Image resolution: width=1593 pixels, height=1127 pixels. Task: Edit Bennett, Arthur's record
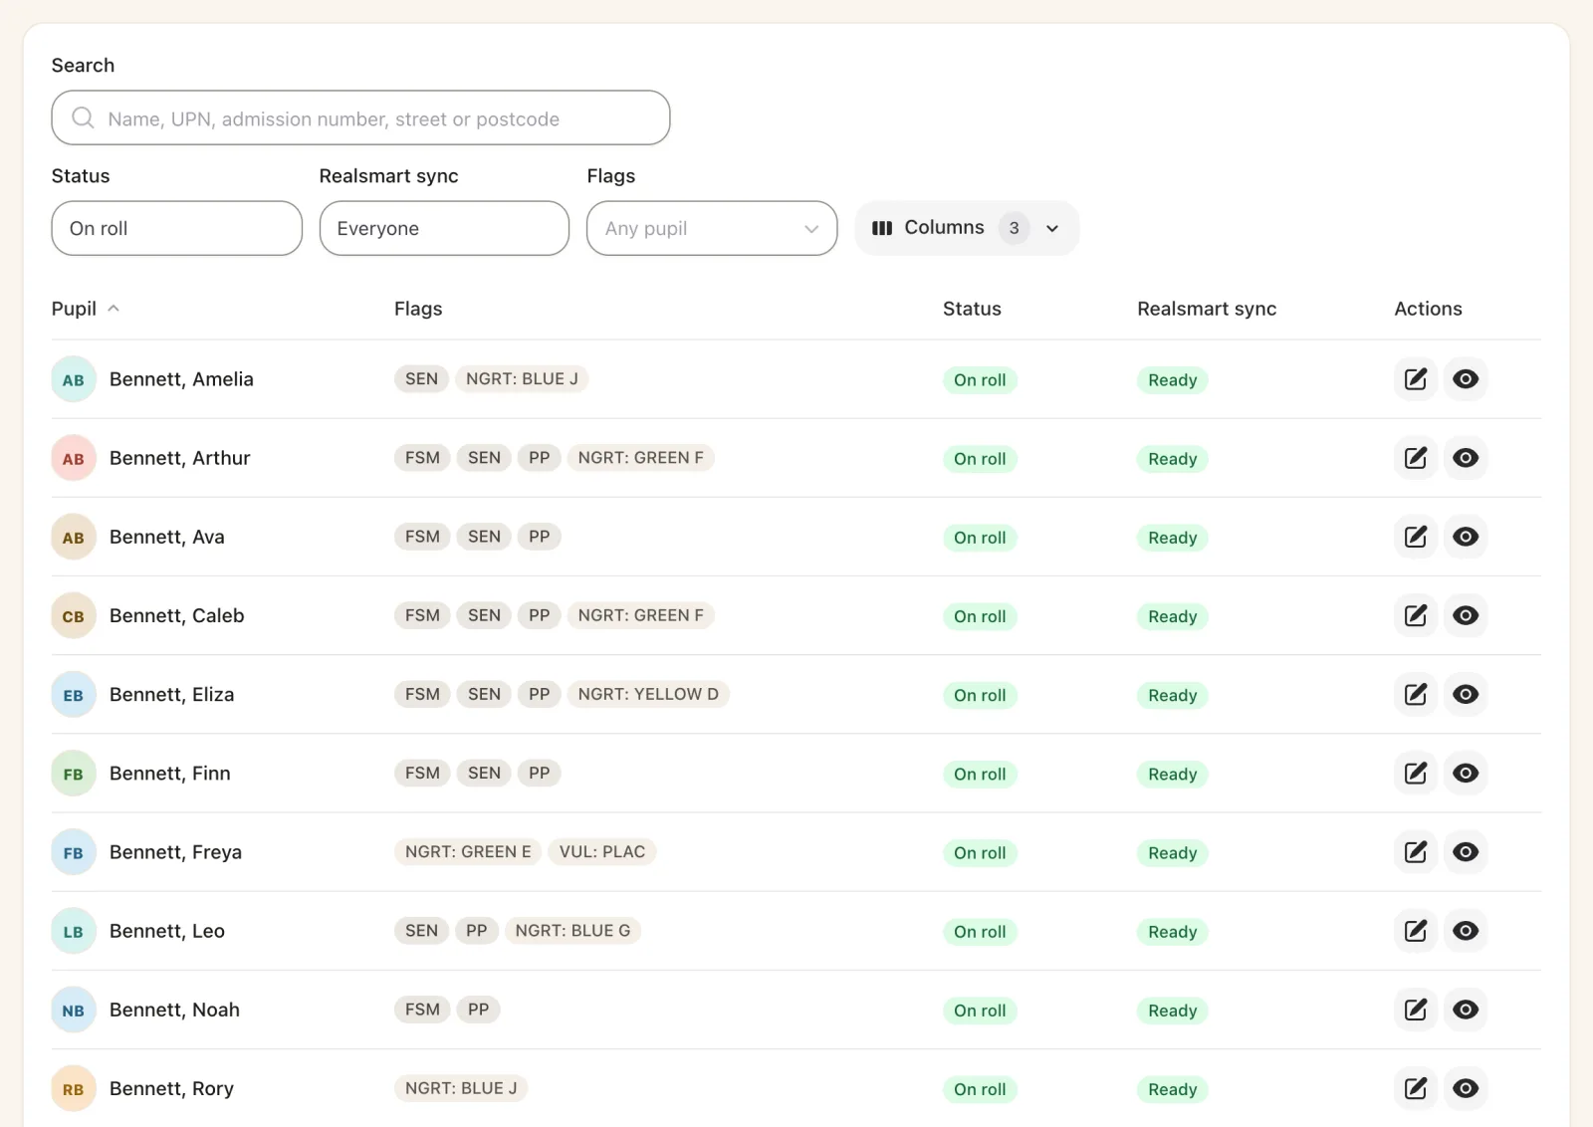(1415, 458)
